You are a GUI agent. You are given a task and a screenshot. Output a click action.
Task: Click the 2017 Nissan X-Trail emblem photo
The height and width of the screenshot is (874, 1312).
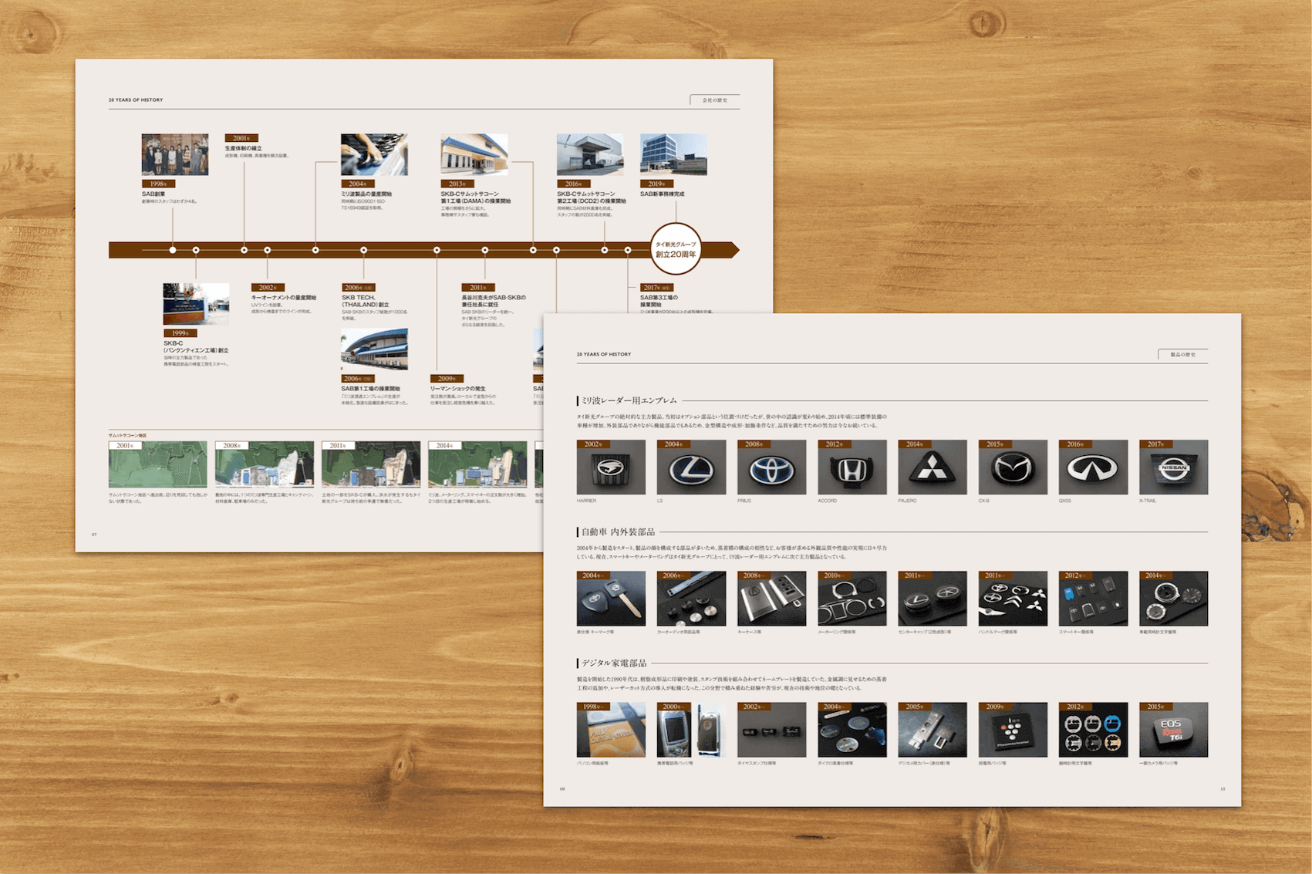click(x=1173, y=467)
